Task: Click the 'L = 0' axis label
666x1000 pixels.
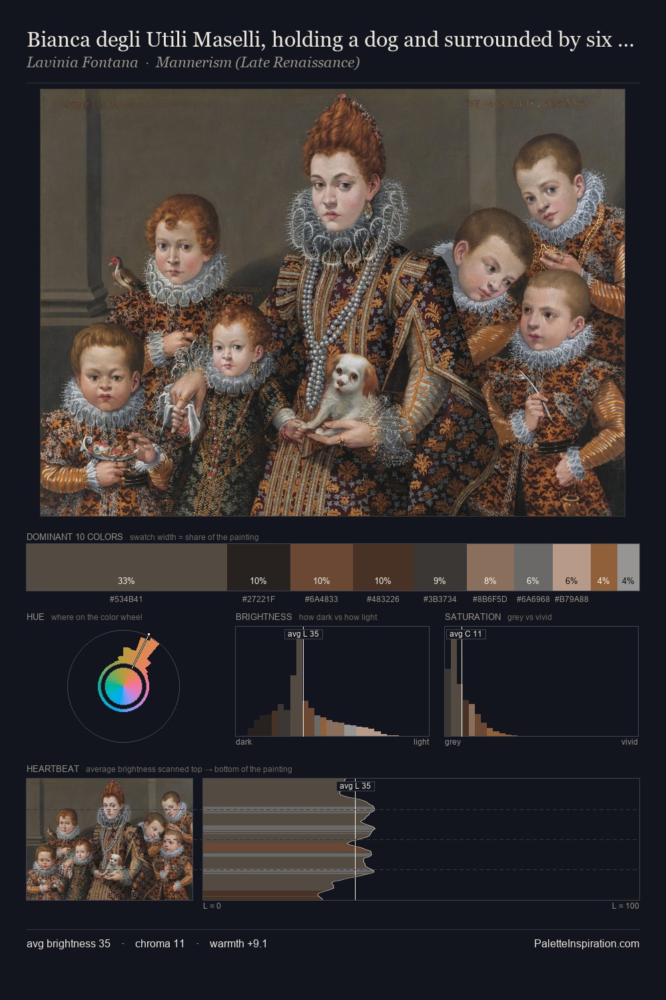Action: tap(212, 906)
